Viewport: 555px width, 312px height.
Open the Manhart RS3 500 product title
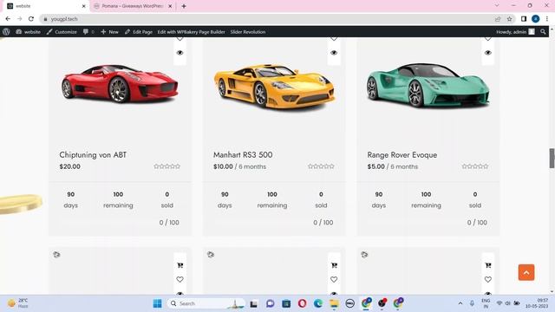click(x=243, y=154)
